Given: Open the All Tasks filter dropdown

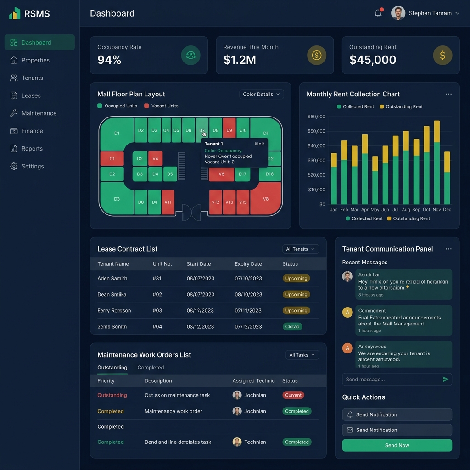Looking at the screenshot, I should 302,355.
